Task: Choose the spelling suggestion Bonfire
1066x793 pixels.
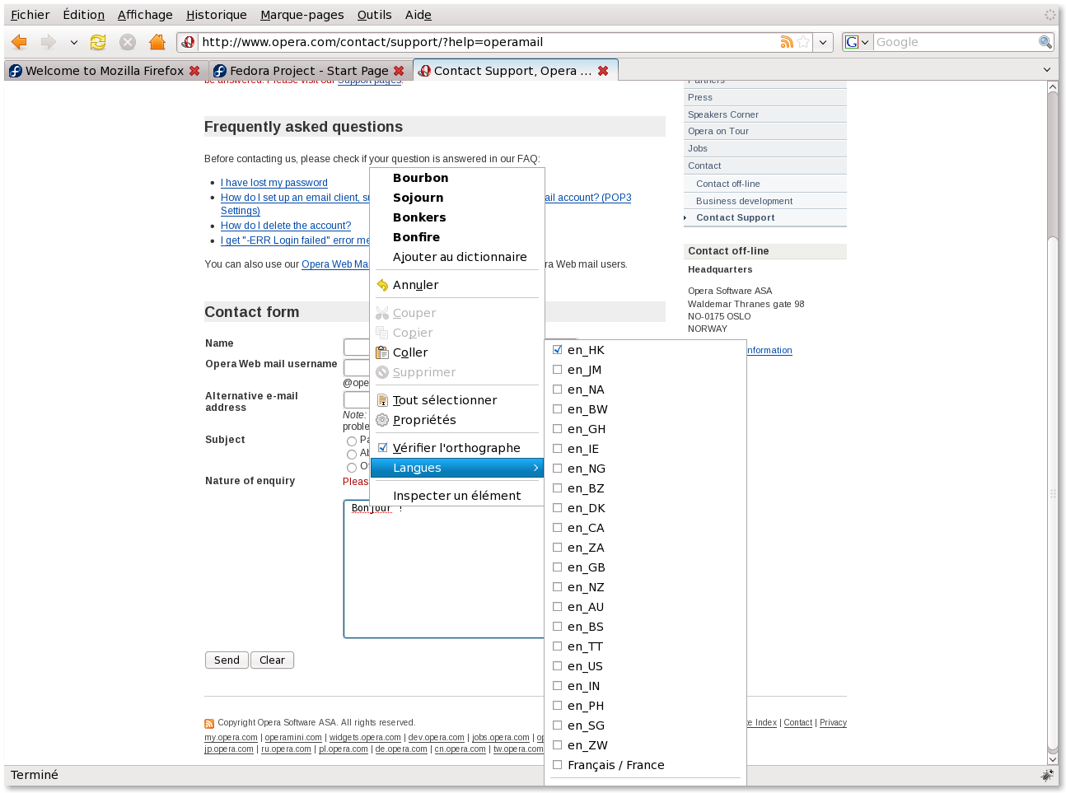Action: pos(416,237)
